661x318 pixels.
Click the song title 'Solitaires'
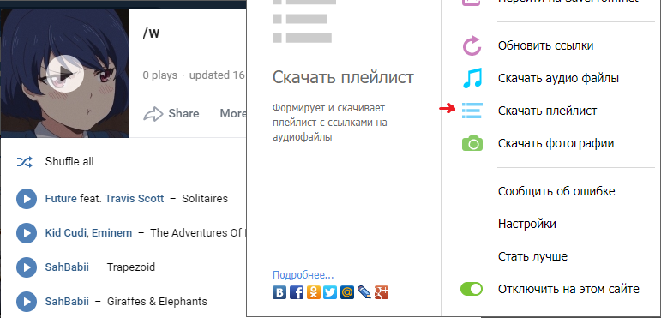click(205, 198)
